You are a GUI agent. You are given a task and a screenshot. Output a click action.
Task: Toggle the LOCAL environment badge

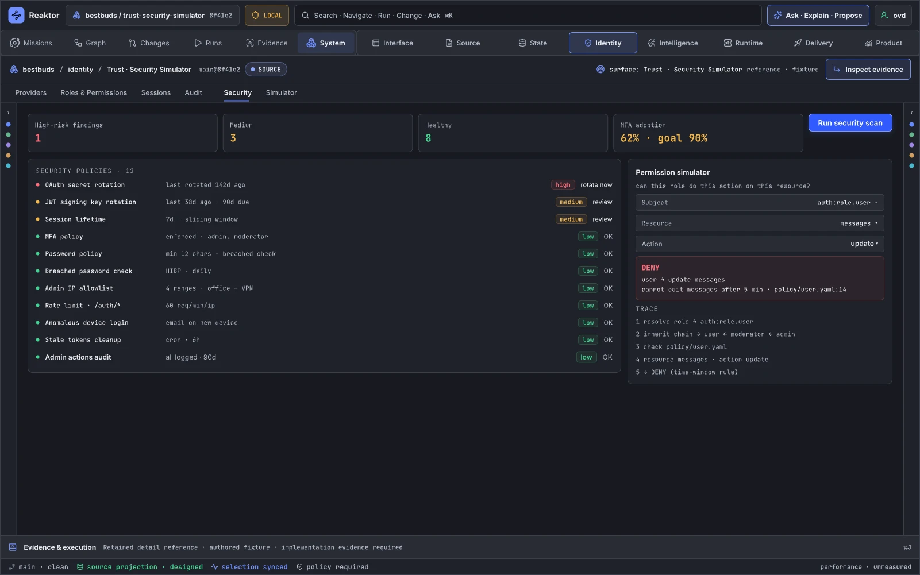click(x=267, y=16)
